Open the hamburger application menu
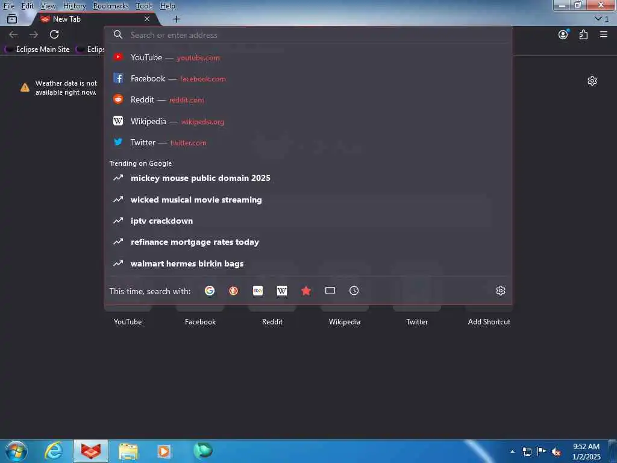Image resolution: width=617 pixels, height=463 pixels. coord(604,34)
